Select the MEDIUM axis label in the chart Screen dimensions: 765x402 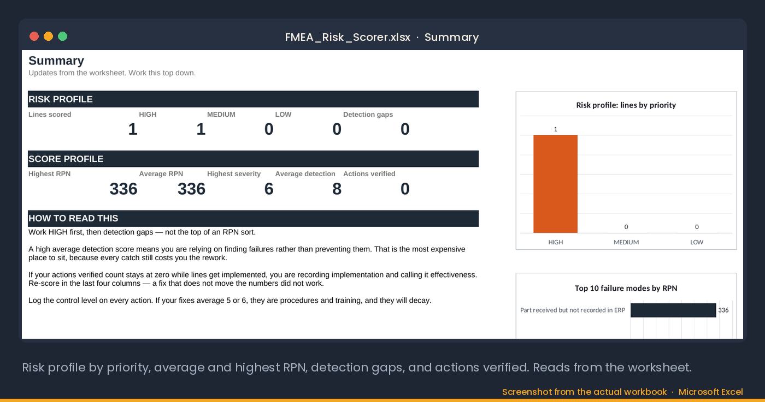(626, 242)
